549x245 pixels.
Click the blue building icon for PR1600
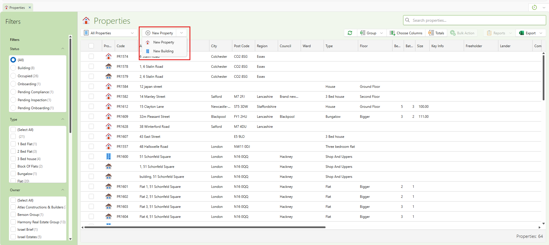108,156
